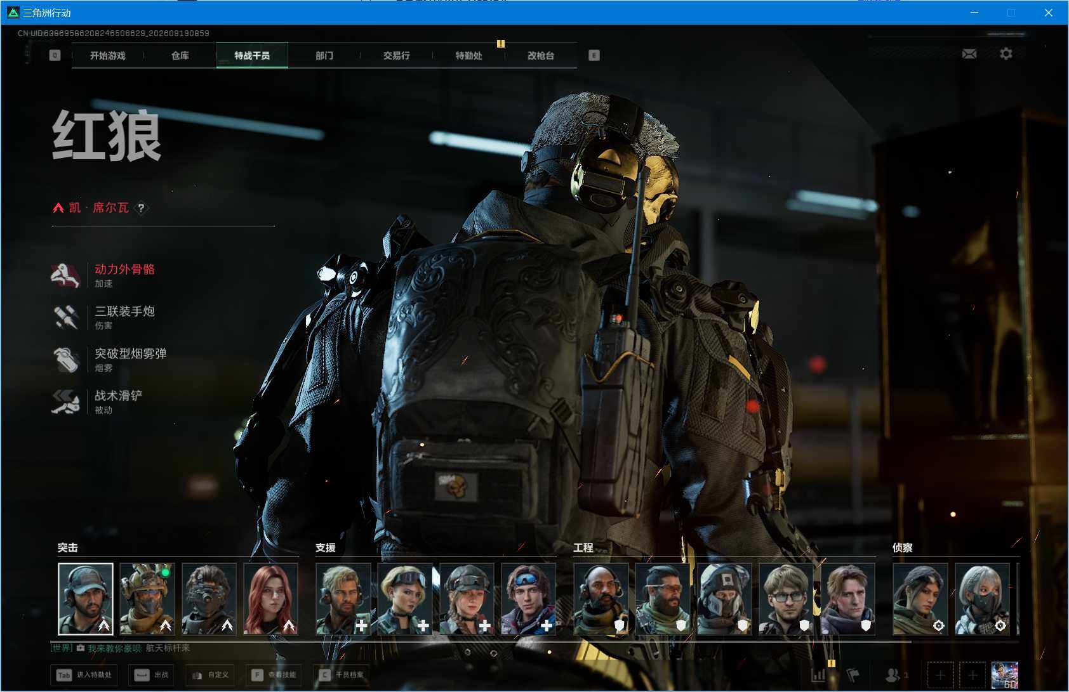Select the 支援 operator with braided hair
The image size is (1069, 692).
click(467, 599)
